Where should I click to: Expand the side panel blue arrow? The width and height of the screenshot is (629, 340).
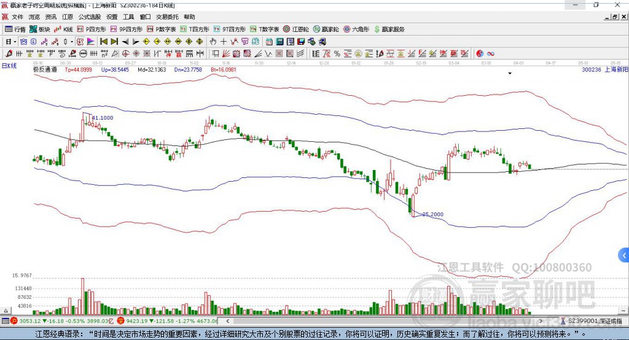coord(624,255)
